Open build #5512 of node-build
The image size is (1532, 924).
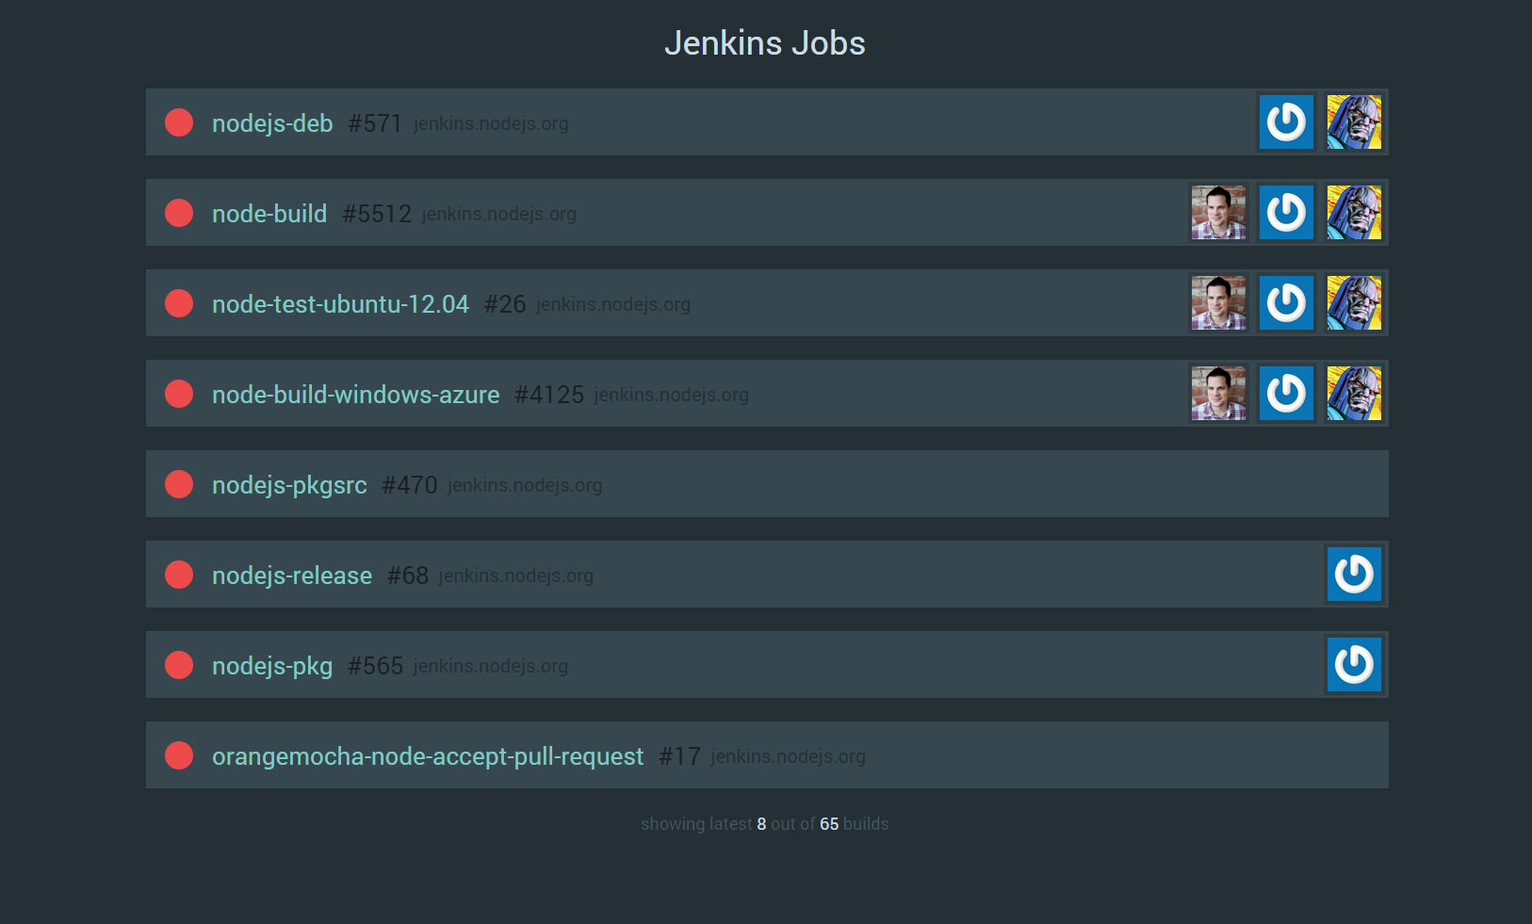(377, 214)
